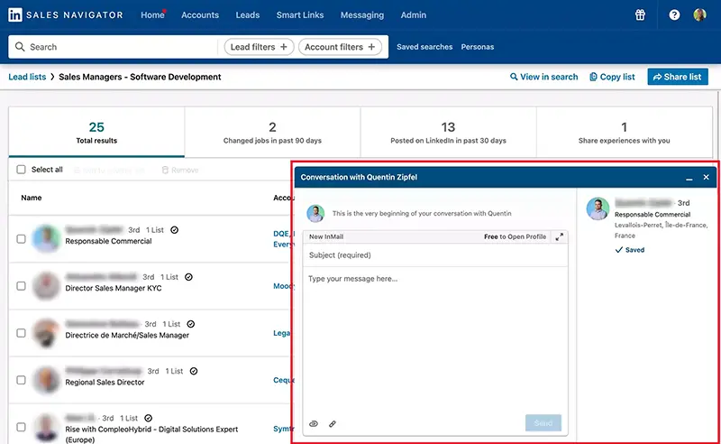Open the gift rewards icon
This screenshot has height=444, width=721.
click(640, 14)
